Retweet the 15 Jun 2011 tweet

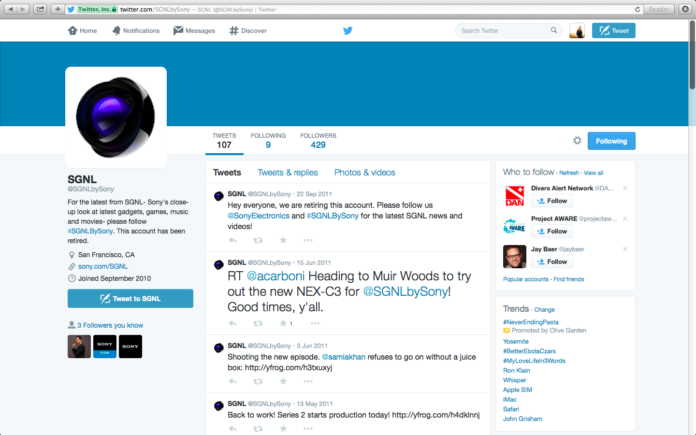pos(258,323)
